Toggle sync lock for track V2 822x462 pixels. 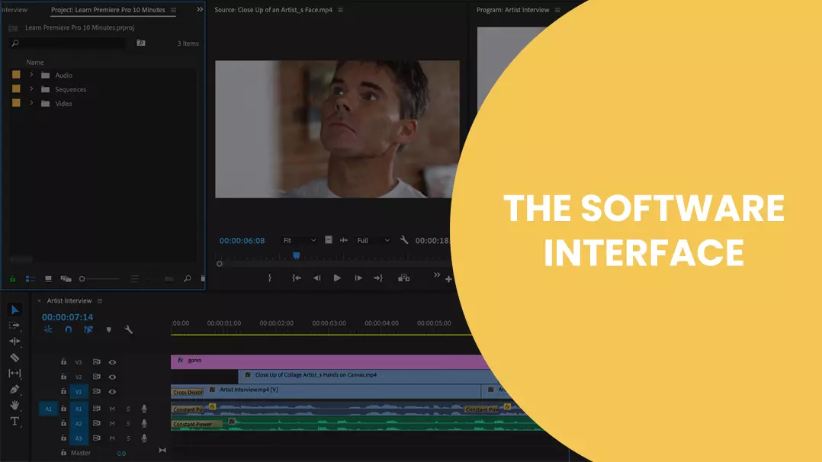[x=96, y=377]
